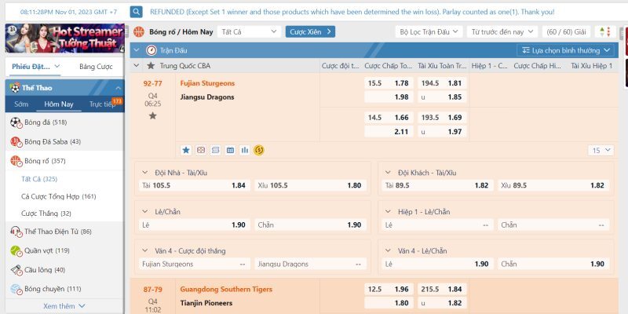This screenshot has height=314, width=628.
Task: Open the Tất Cả dropdown
Action: pyautogui.click(x=249, y=32)
